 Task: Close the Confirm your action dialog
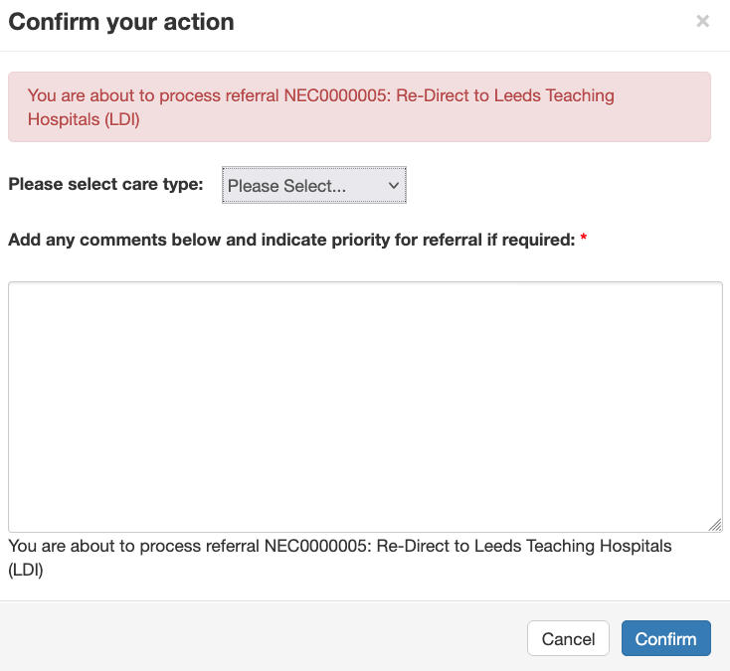tap(702, 21)
